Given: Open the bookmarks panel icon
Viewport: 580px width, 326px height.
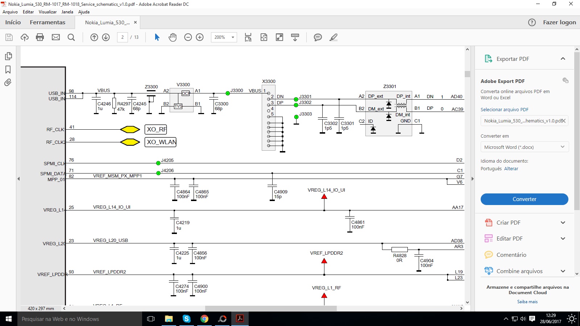Looking at the screenshot, I should [8, 70].
